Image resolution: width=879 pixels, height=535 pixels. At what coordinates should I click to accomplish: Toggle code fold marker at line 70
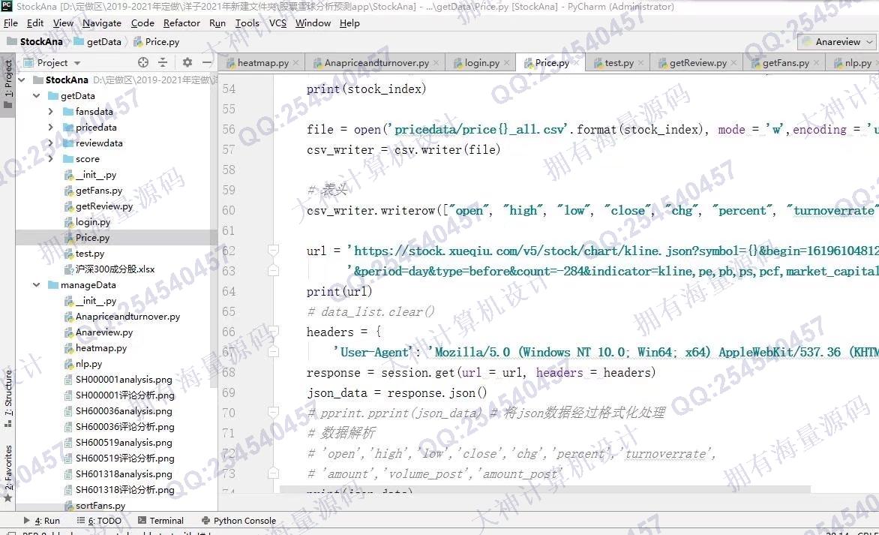click(x=273, y=413)
